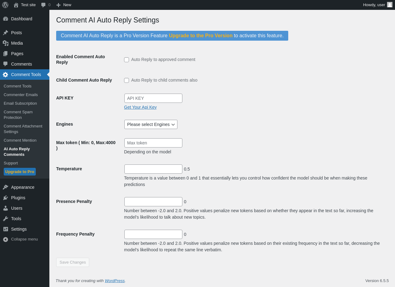395x287 pixels.
Task: Open the New content menu in admin bar
Action: pyautogui.click(x=64, y=5)
